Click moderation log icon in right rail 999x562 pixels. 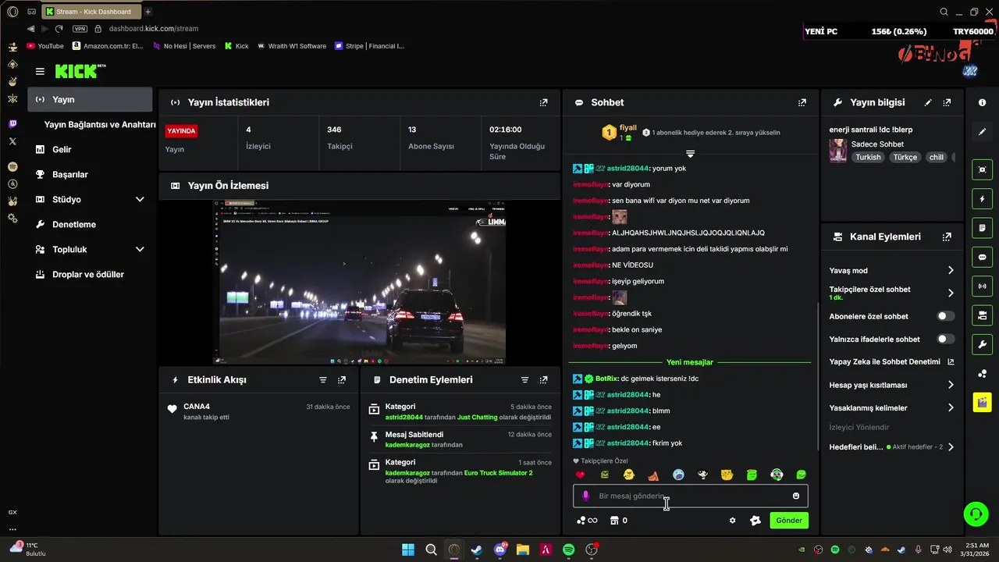pyautogui.click(x=982, y=228)
